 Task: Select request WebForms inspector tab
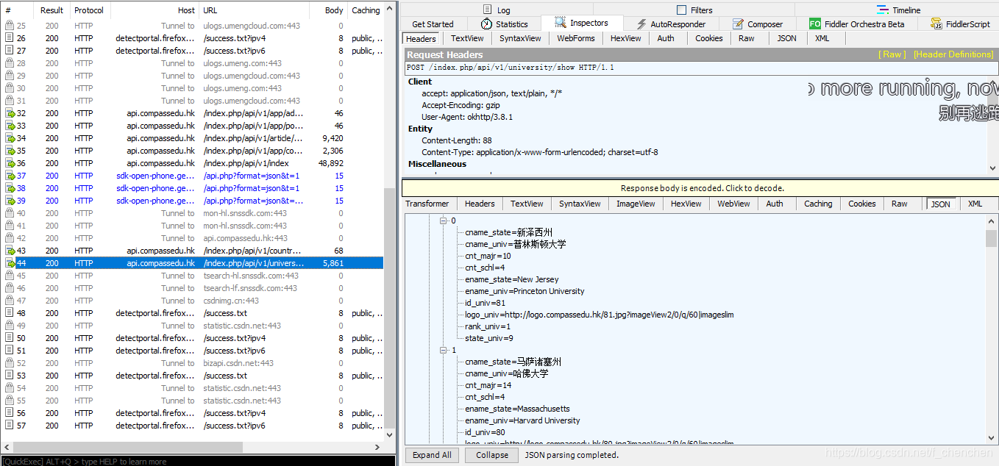(576, 38)
